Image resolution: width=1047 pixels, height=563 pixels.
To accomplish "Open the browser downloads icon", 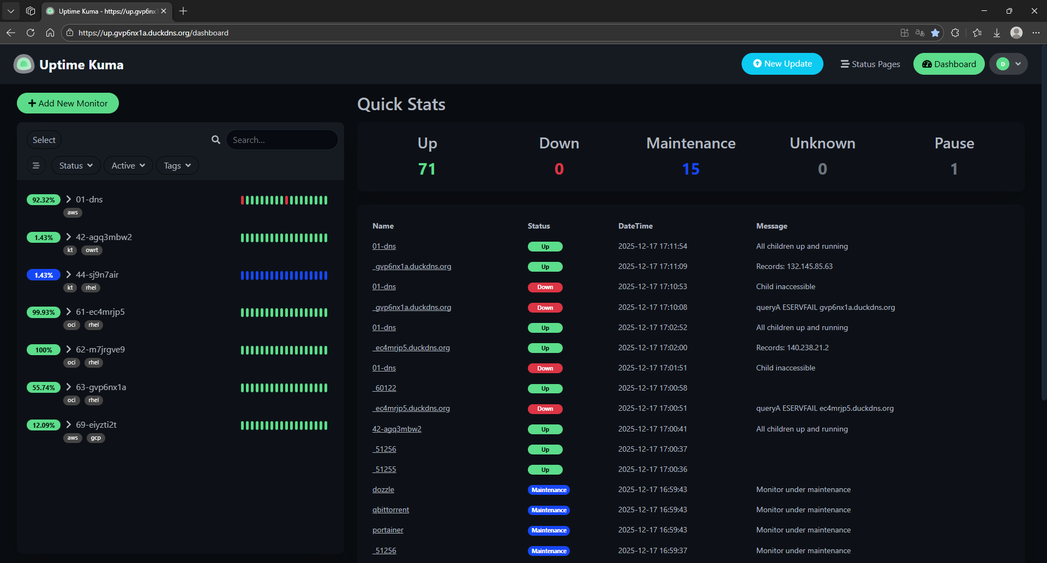I will pos(996,33).
